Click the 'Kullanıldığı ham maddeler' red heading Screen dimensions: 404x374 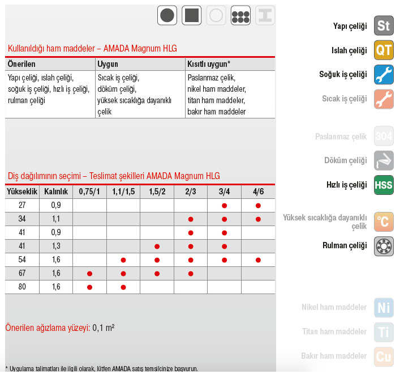92,49
